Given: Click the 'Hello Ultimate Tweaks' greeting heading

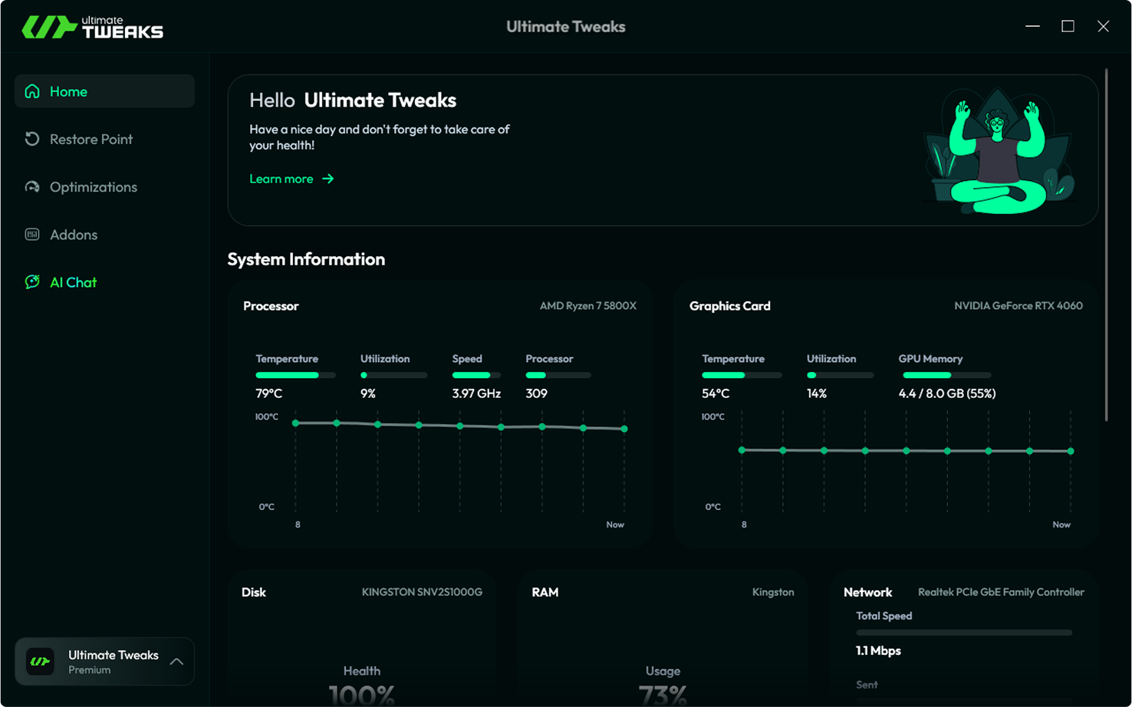Looking at the screenshot, I should [353, 100].
